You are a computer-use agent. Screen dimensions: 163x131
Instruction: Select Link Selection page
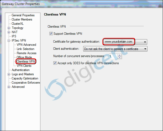pos(25,49)
